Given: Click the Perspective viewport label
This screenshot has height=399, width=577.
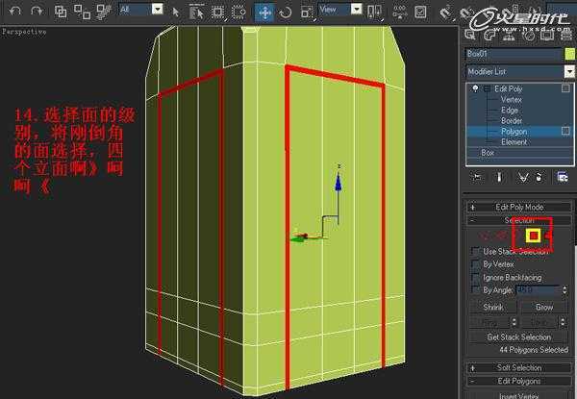Looking at the screenshot, I should pyautogui.click(x=24, y=32).
